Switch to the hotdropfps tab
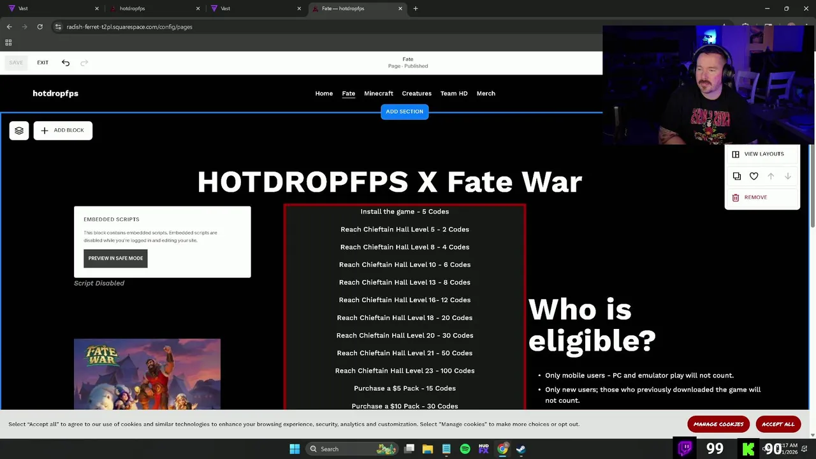 click(154, 8)
